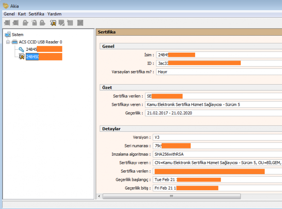
Task: Open the Genel menu
Action: pos(9,14)
